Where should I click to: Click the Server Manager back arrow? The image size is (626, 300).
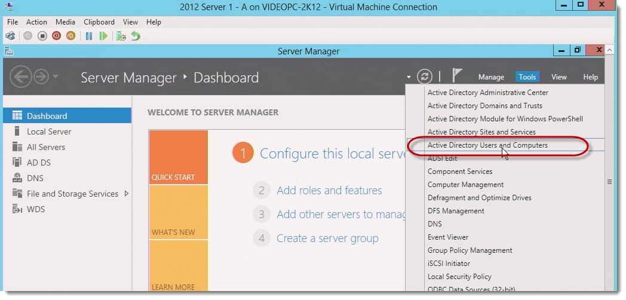click(x=20, y=76)
